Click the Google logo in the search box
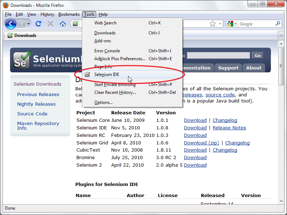Image resolution: width=287 pixels, height=215 pixels. coord(230,24)
